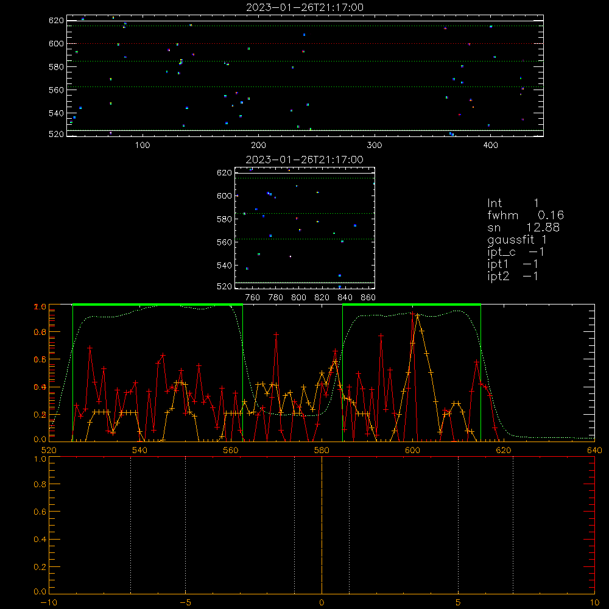Click x-axis label -5 on the empty bottom plot
The image size is (609, 609).
pos(185,602)
